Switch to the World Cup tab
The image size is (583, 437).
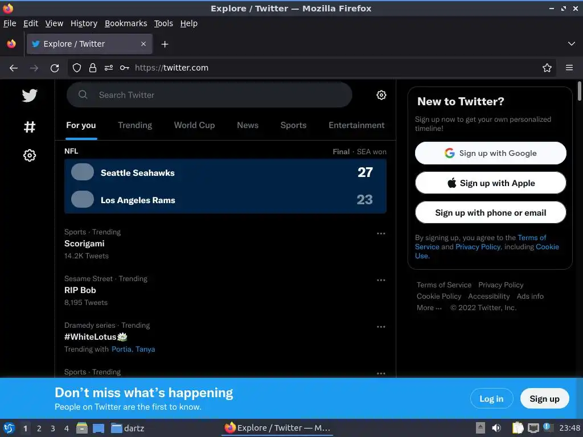[195, 125]
